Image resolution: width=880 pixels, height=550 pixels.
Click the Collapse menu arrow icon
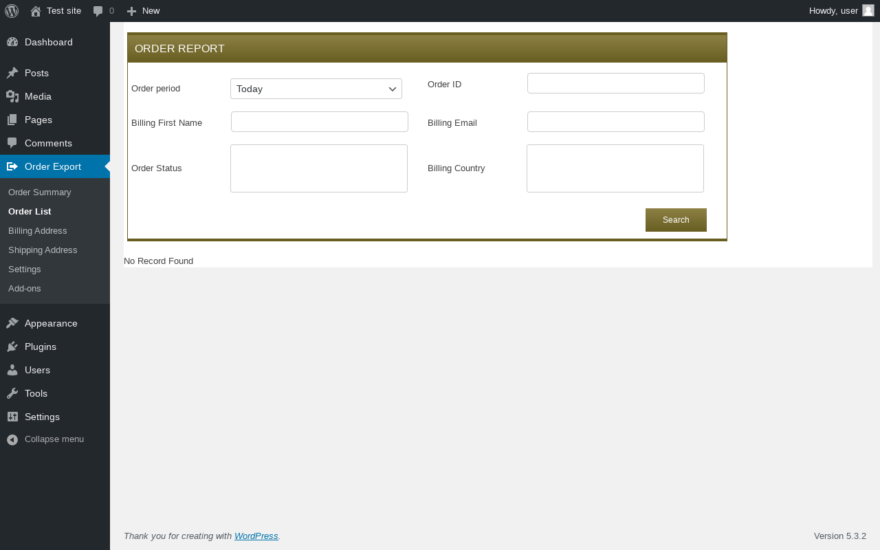click(x=12, y=439)
